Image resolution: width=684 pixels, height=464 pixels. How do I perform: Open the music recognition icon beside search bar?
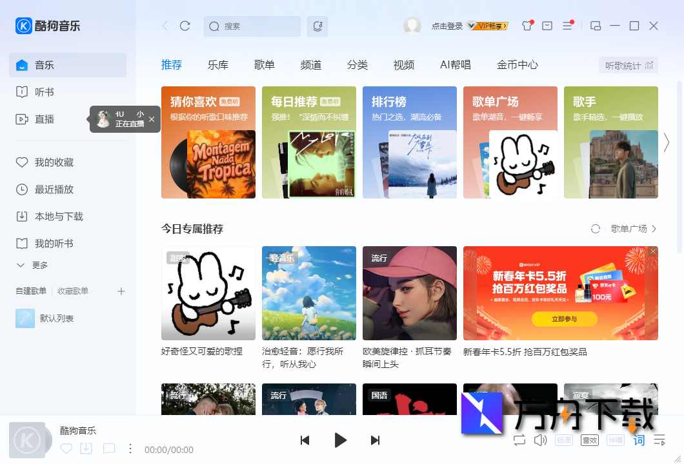click(317, 26)
